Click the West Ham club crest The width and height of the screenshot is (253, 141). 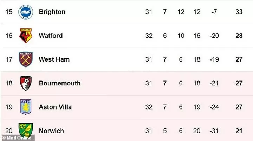point(26,59)
